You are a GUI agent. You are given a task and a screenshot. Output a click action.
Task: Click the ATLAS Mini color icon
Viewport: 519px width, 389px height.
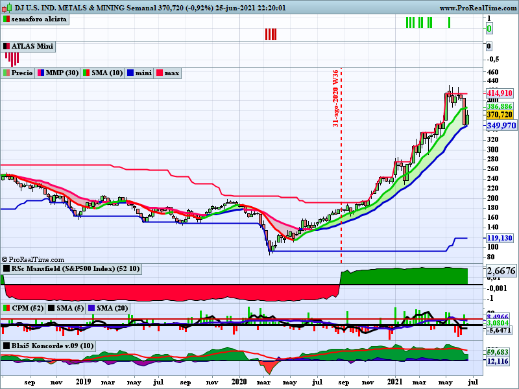pos(6,46)
